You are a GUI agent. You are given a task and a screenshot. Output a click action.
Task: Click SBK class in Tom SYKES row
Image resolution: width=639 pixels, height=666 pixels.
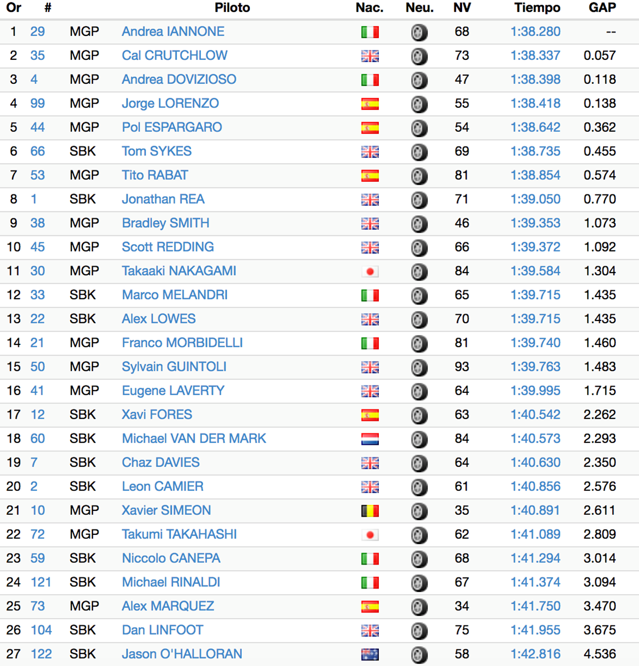tap(83, 151)
